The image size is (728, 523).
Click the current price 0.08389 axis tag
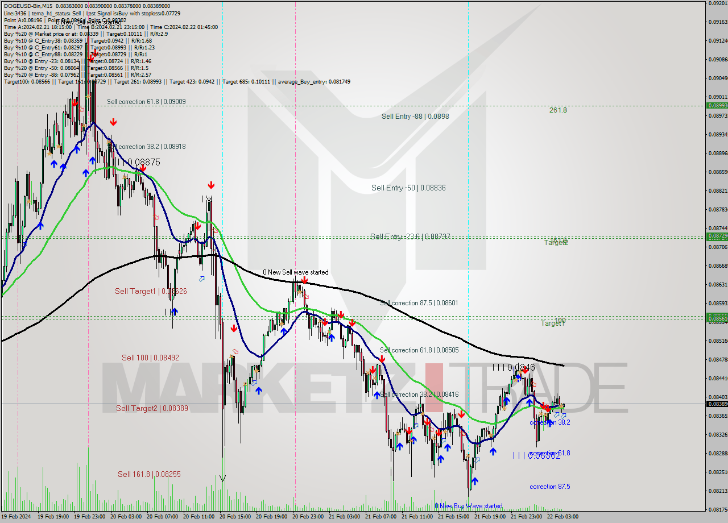pos(716,404)
